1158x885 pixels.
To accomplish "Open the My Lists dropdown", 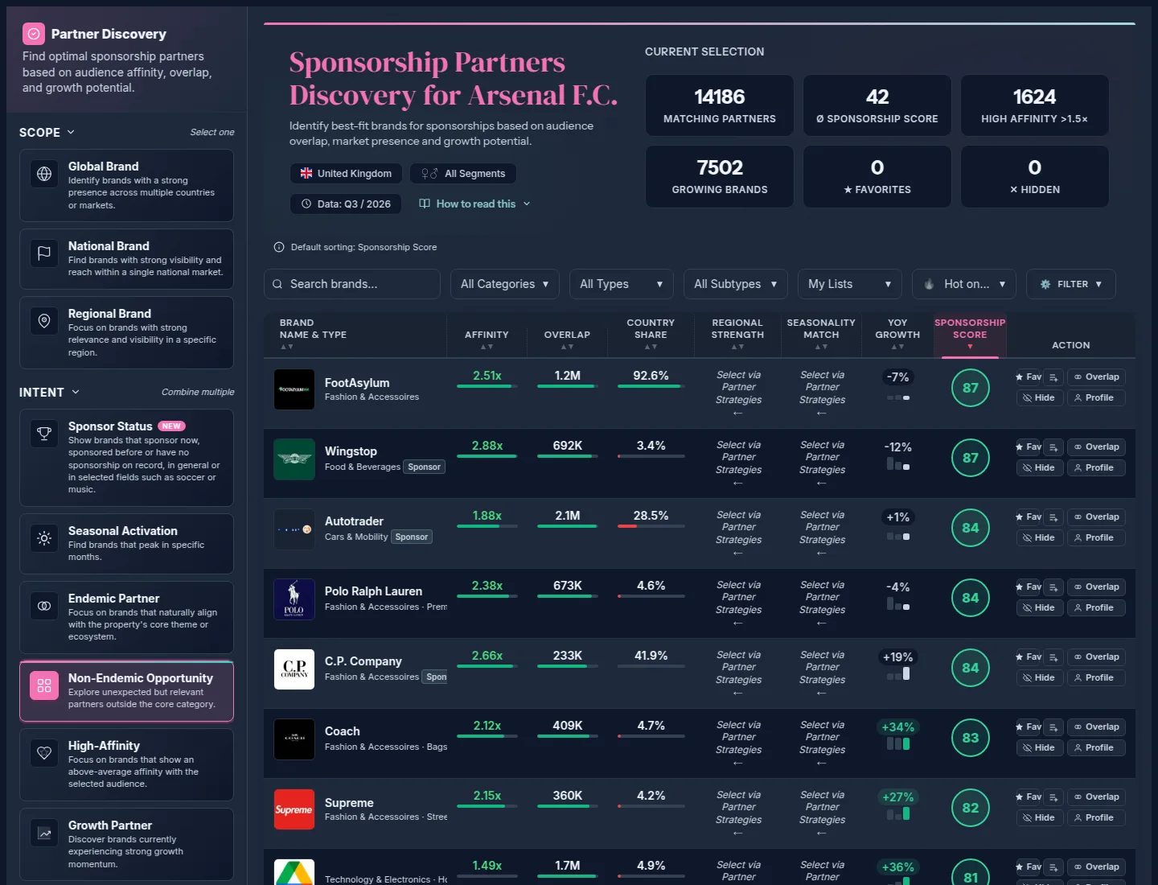I will click(849, 284).
